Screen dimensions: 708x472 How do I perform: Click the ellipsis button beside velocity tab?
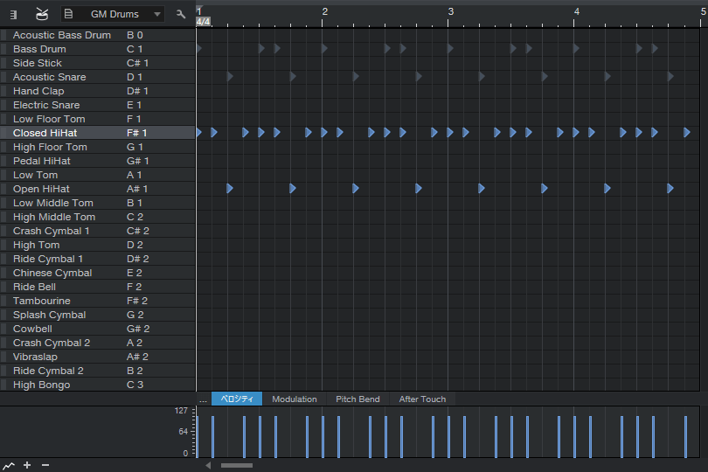(203, 399)
